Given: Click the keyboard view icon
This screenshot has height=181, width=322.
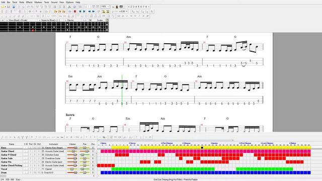Looking at the screenshot, I should [121, 7].
